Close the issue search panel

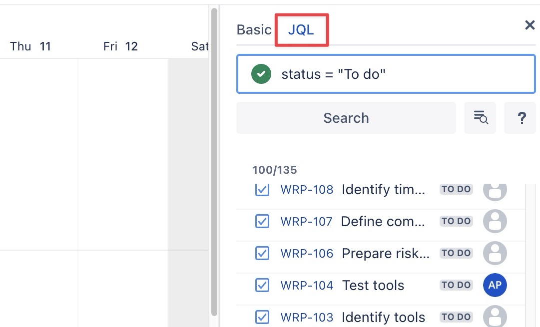[530, 25]
